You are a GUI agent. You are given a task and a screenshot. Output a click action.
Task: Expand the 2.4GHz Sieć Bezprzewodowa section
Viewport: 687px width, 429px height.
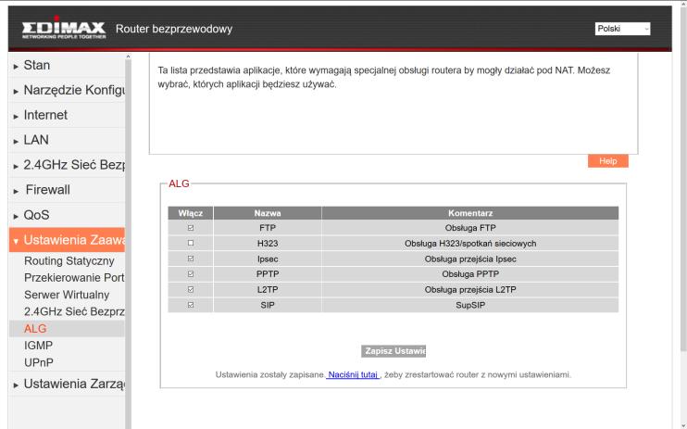tap(67, 165)
